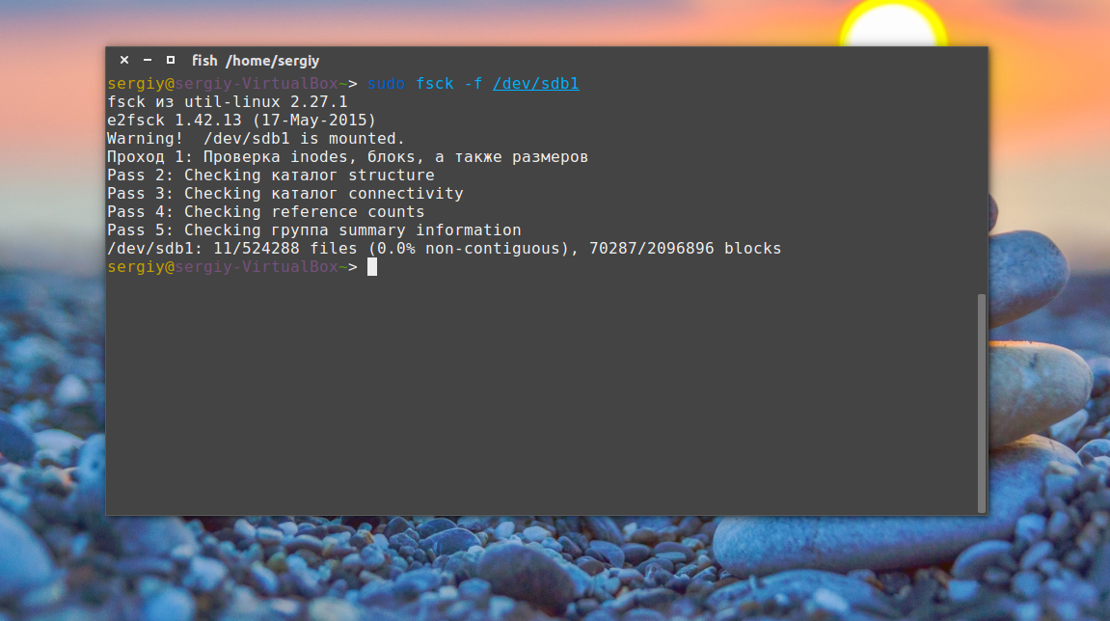Viewport: 1110px width, 621px height.
Task: Click the "Pass 5" summary information line
Action: 313,230
